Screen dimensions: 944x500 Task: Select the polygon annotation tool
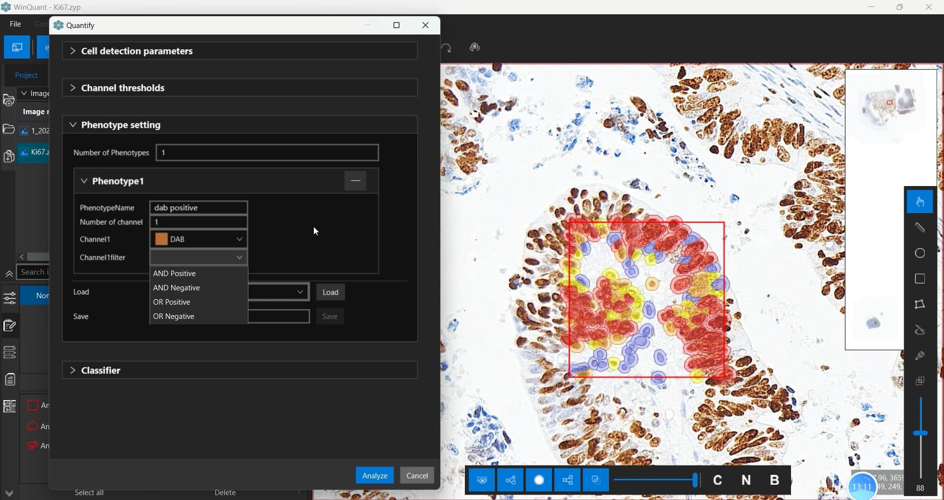(x=919, y=305)
